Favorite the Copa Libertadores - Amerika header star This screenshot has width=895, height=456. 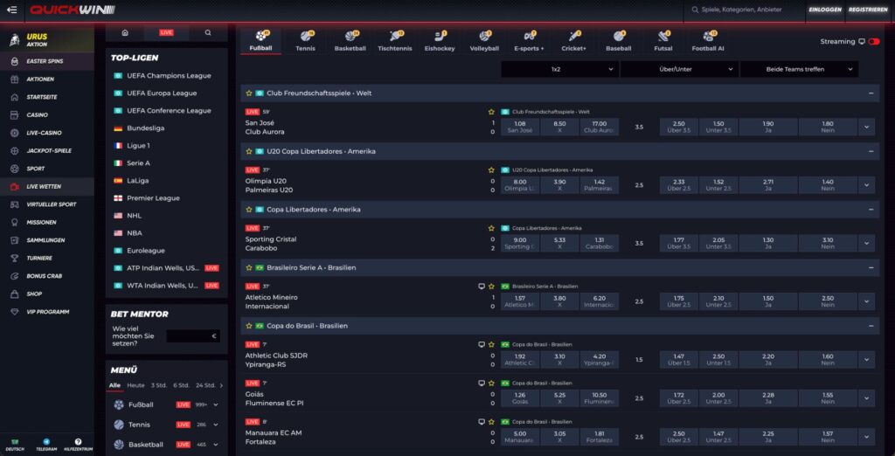[249, 210]
